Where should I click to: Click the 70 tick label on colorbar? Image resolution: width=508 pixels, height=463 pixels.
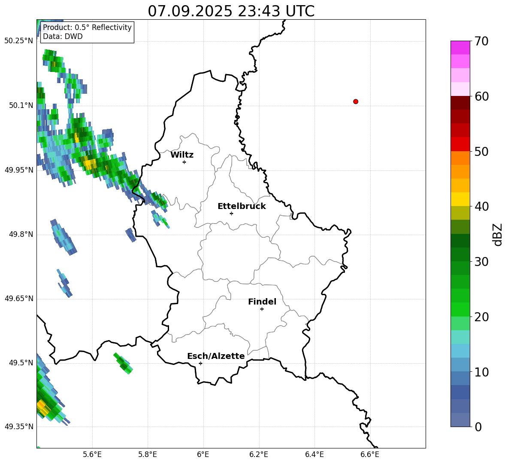point(481,41)
